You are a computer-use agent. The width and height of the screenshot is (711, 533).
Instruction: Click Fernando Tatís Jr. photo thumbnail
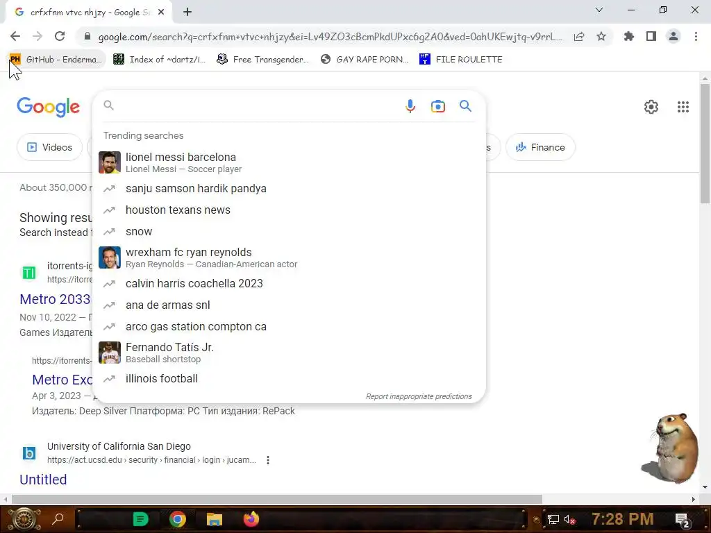point(110,353)
